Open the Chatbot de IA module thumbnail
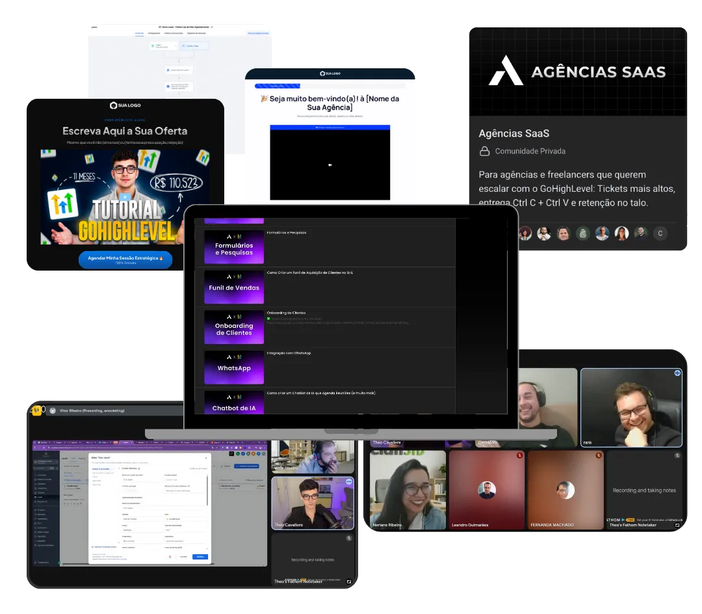 click(234, 402)
